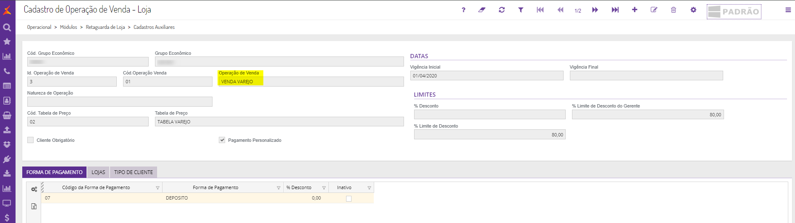
Task: Open the monitor icon in the sidebar
Action: point(7,203)
